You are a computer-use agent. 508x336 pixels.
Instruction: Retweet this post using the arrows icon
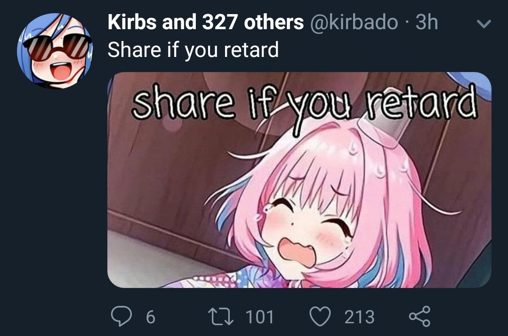(x=221, y=316)
